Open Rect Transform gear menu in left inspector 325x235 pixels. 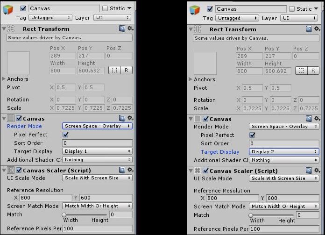130,28
